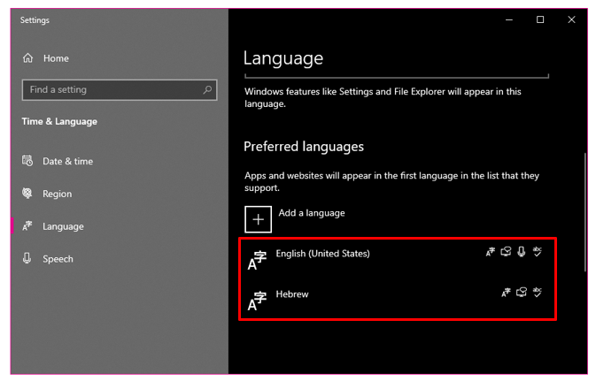Viewport: 596px width, 381px height.
Task: Open the Date & time settings page
Action: pos(67,162)
